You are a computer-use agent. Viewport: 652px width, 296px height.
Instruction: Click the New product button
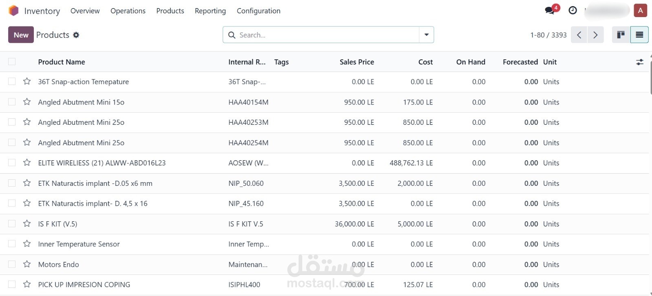[x=21, y=35]
